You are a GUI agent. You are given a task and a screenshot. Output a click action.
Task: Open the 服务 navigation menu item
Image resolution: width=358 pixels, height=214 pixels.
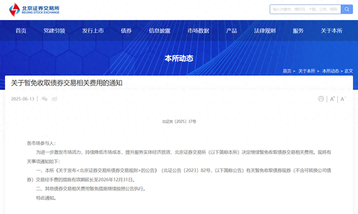tap(298, 31)
